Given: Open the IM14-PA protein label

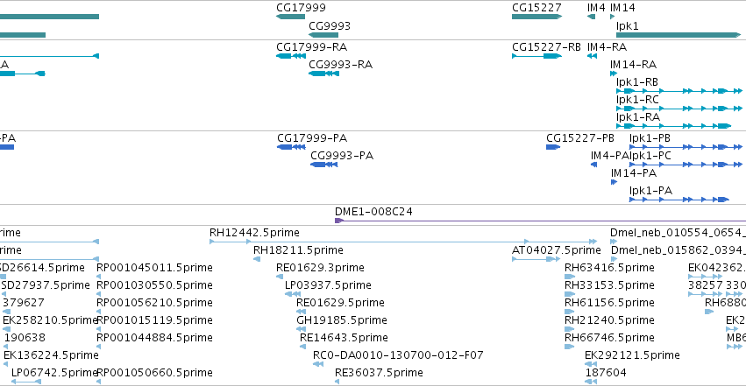Looking at the screenshot, I should 634,172.
